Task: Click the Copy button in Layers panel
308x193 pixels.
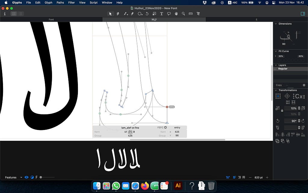Action: [x=279, y=85]
